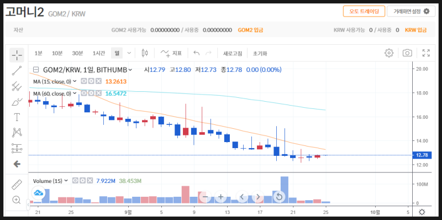Open 거래화면 설정 settings button
This screenshot has height=220, width=442.
coord(411,11)
